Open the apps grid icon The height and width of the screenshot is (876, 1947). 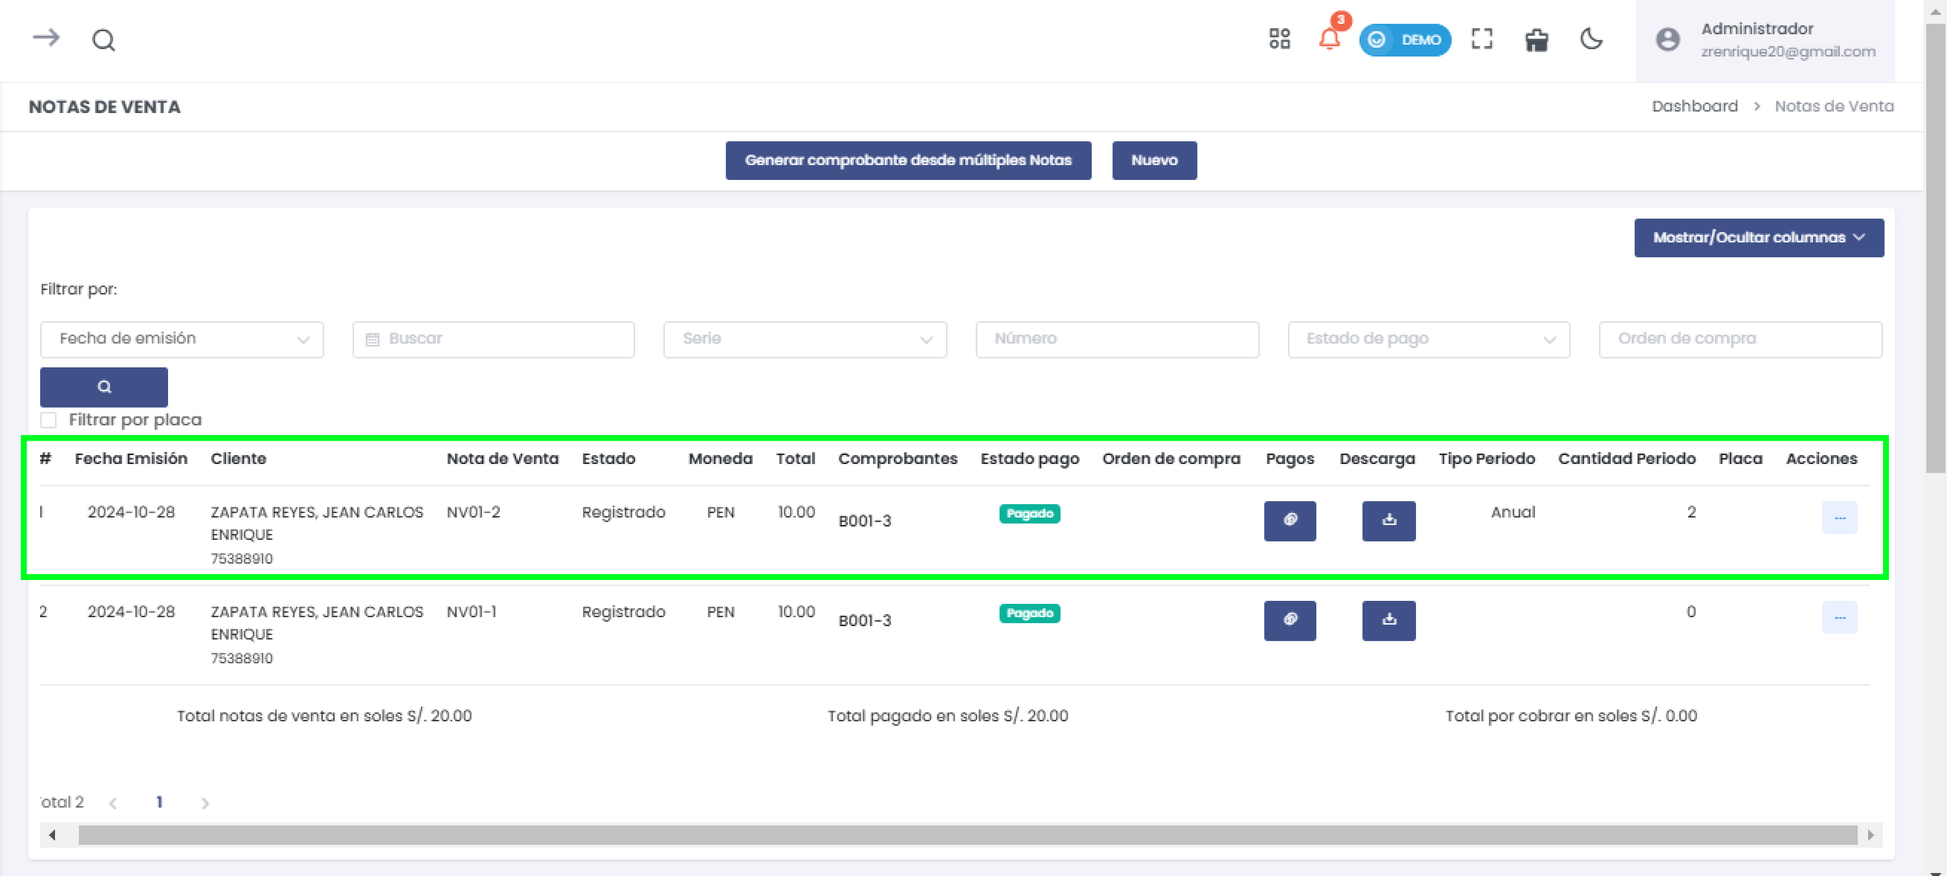(x=1279, y=39)
